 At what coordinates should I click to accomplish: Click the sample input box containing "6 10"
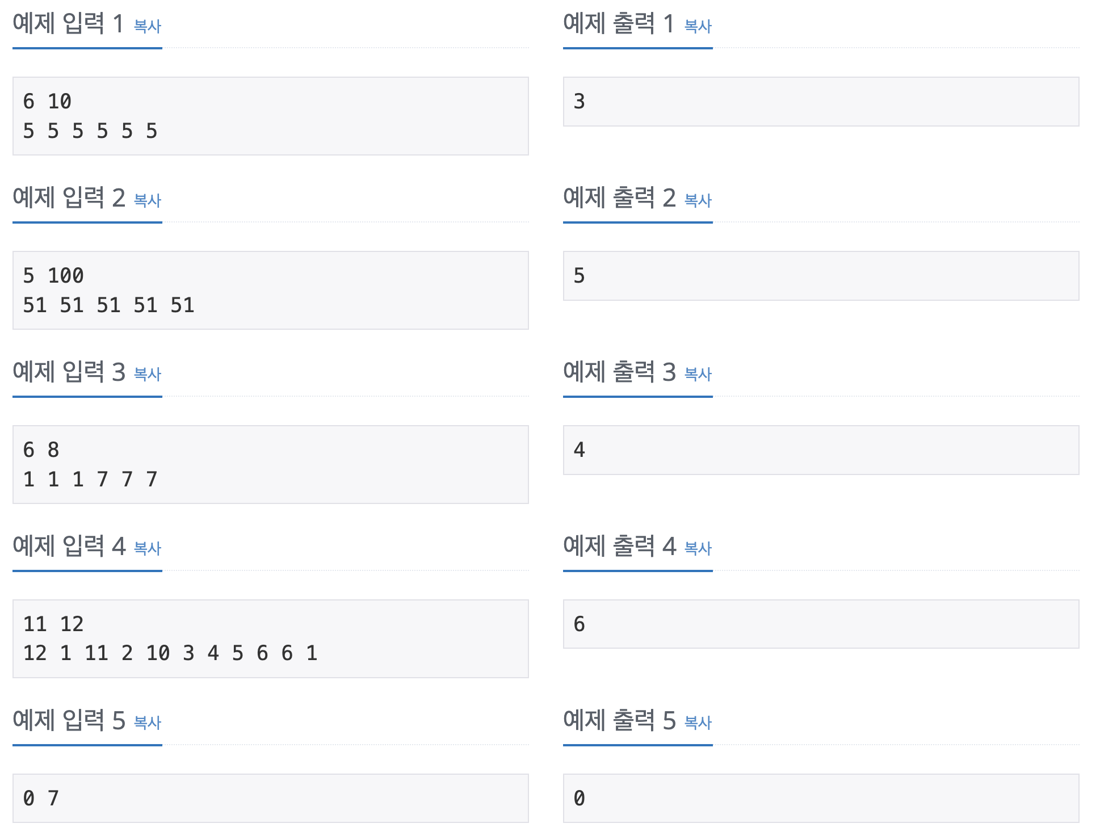point(270,116)
